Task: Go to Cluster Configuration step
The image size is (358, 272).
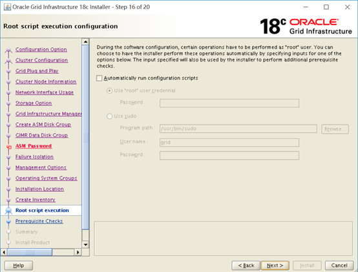Action: tap(41, 60)
